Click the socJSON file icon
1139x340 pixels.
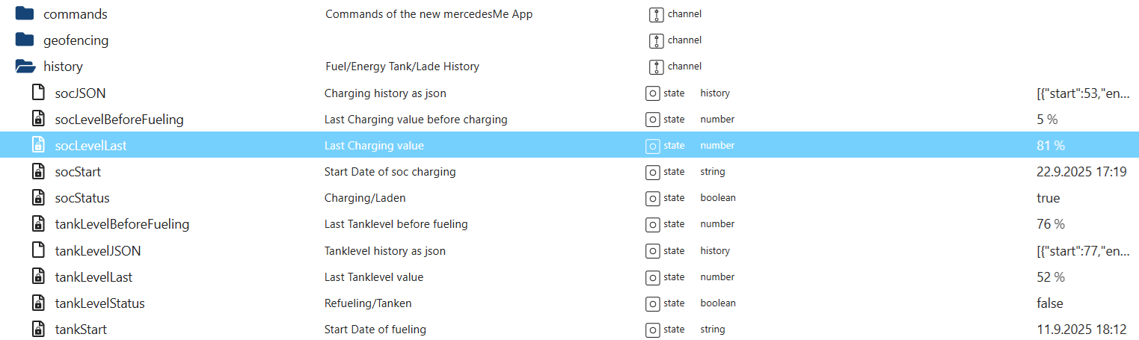(x=37, y=93)
